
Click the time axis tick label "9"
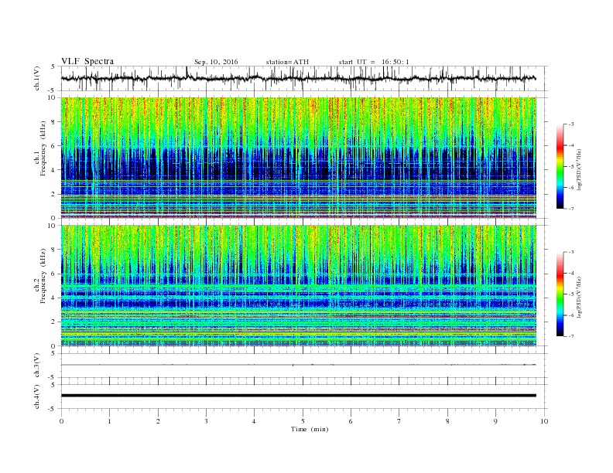(x=495, y=421)
